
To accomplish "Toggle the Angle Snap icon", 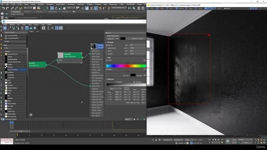I will pyautogui.click(x=96, y=8).
